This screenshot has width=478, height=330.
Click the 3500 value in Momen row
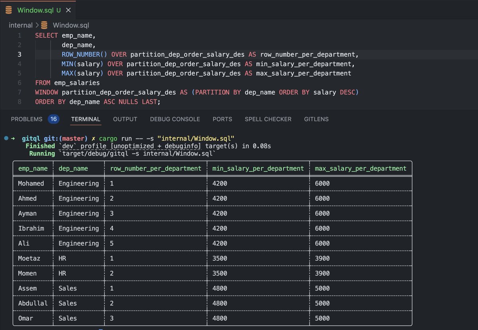coord(220,273)
